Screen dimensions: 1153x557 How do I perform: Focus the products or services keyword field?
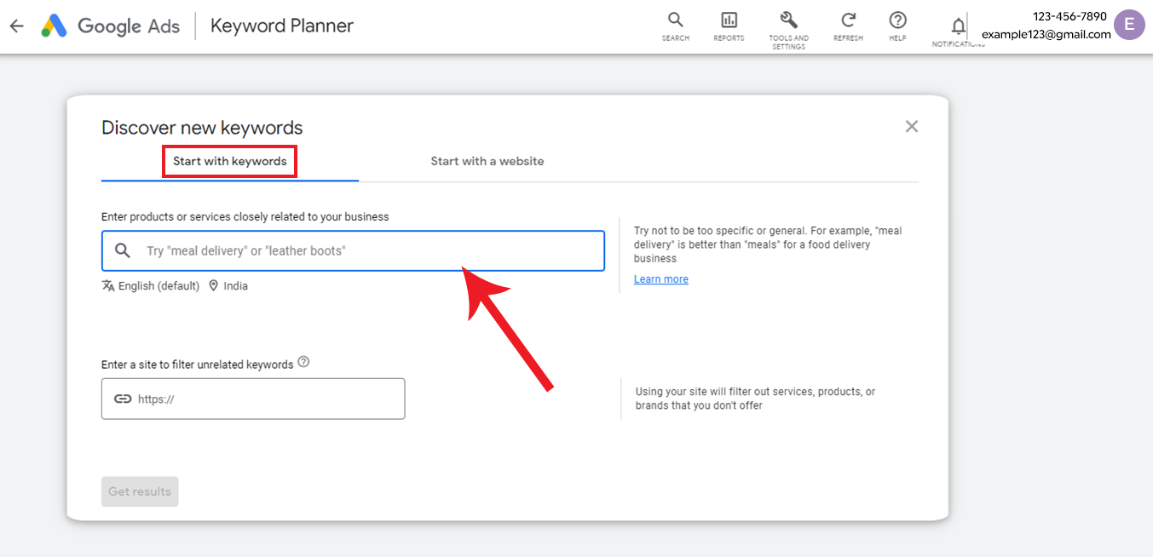[x=353, y=250]
